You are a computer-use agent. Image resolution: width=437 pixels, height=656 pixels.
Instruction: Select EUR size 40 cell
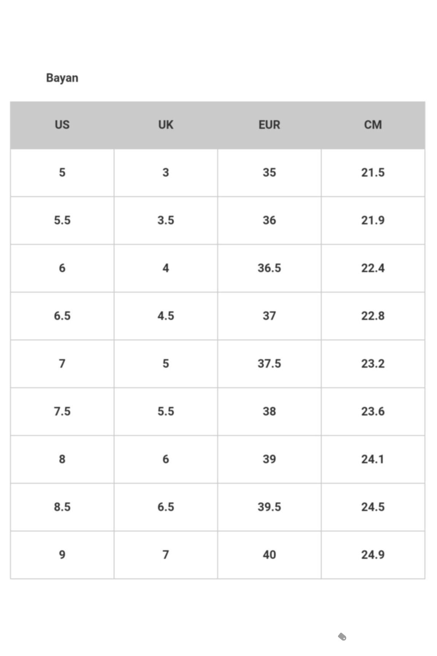tap(269, 554)
